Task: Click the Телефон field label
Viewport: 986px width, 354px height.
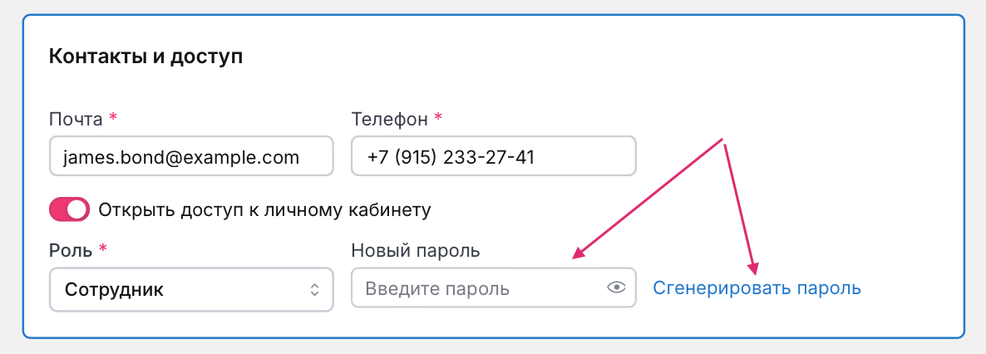Action: (389, 119)
